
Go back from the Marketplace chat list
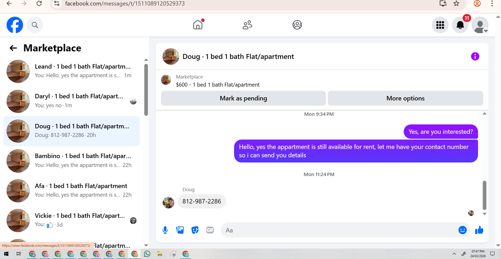tap(13, 48)
